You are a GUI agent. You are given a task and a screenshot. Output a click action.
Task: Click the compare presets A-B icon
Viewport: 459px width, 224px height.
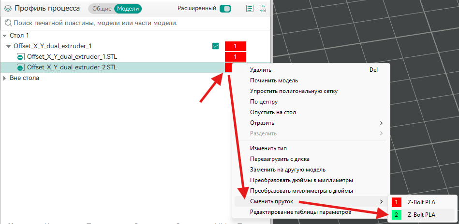(262, 9)
